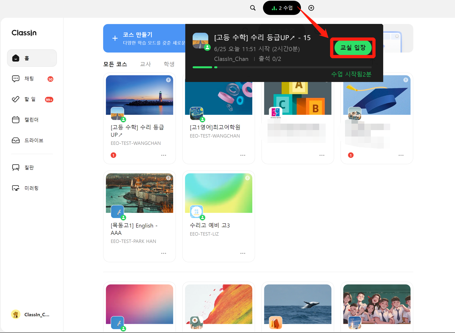Click the bird avatar on the pink gradient card
Image resolution: width=455 pixels, height=333 pixels.
(118, 323)
